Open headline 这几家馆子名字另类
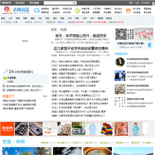The height and width of the screenshot is (155, 155). coord(81,48)
